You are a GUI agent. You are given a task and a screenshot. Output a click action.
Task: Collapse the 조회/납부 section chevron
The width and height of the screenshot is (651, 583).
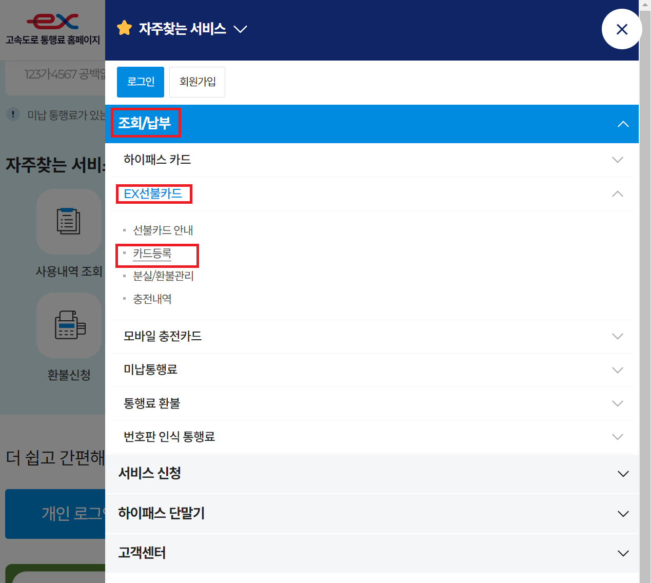tap(623, 124)
